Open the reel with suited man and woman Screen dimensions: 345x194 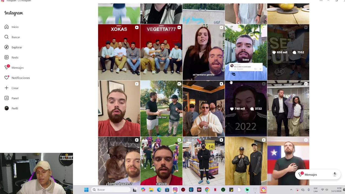288,109
